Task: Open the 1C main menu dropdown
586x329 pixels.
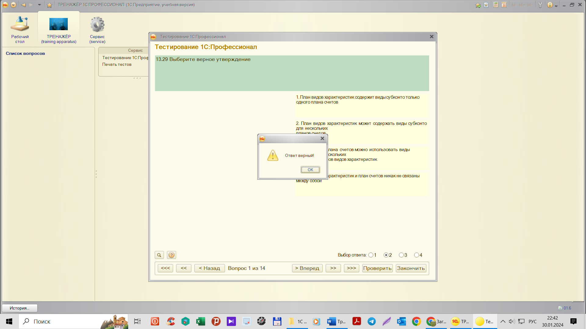Action: pyautogui.click(x=13, y=5)
